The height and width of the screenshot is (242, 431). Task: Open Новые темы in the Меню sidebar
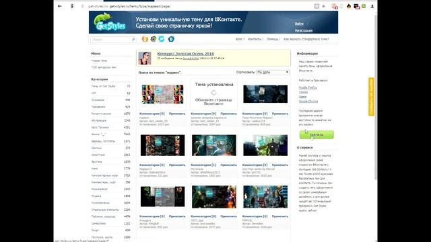(x=99, y=61)
